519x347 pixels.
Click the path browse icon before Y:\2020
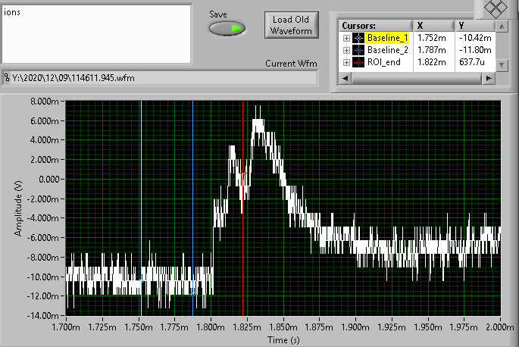[8, 77]
